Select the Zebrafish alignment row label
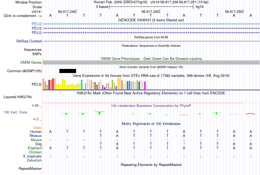260x175 pixels. tap(34, 161)
